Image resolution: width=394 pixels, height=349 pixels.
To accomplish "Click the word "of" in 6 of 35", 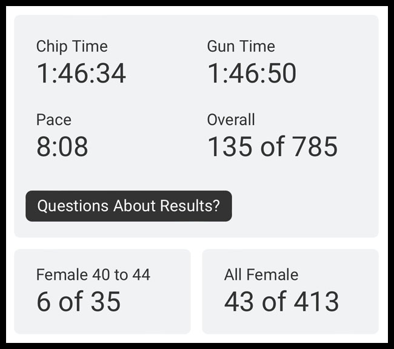I will pyautogui.click(x=71, y=302).
